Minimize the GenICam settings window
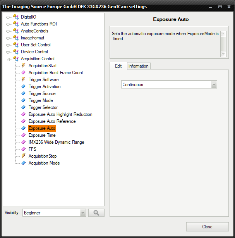 (211, 7)
